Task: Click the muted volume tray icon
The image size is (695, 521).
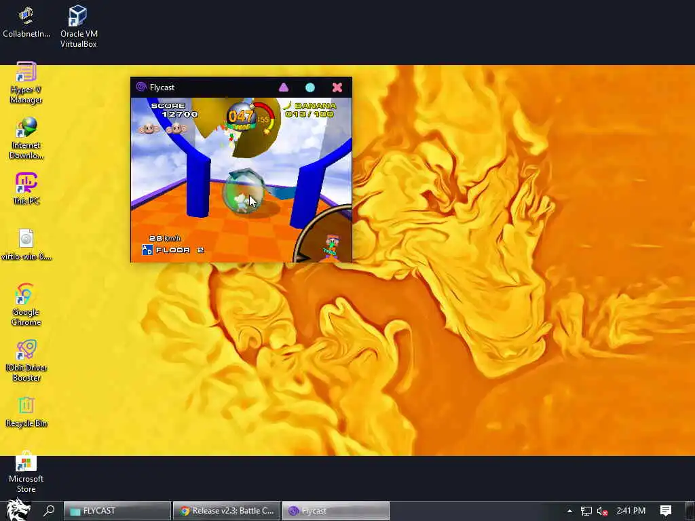Action: coord(602,511)
